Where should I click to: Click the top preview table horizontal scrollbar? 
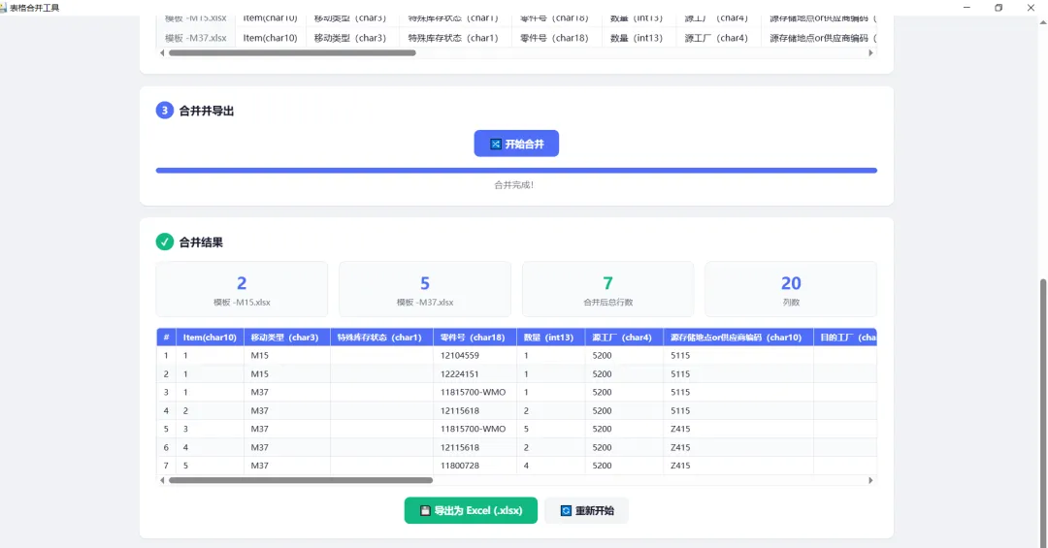tap(292, 52)
